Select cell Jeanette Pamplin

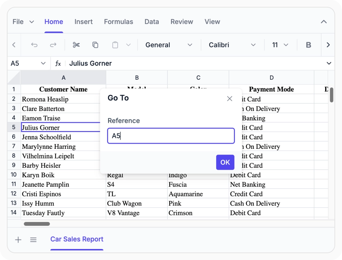[63, 184]
